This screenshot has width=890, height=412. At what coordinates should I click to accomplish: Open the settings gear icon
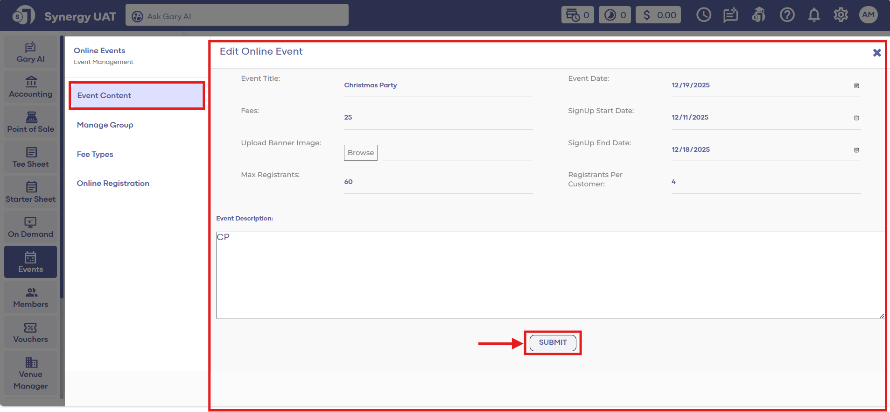click(841, 15)
